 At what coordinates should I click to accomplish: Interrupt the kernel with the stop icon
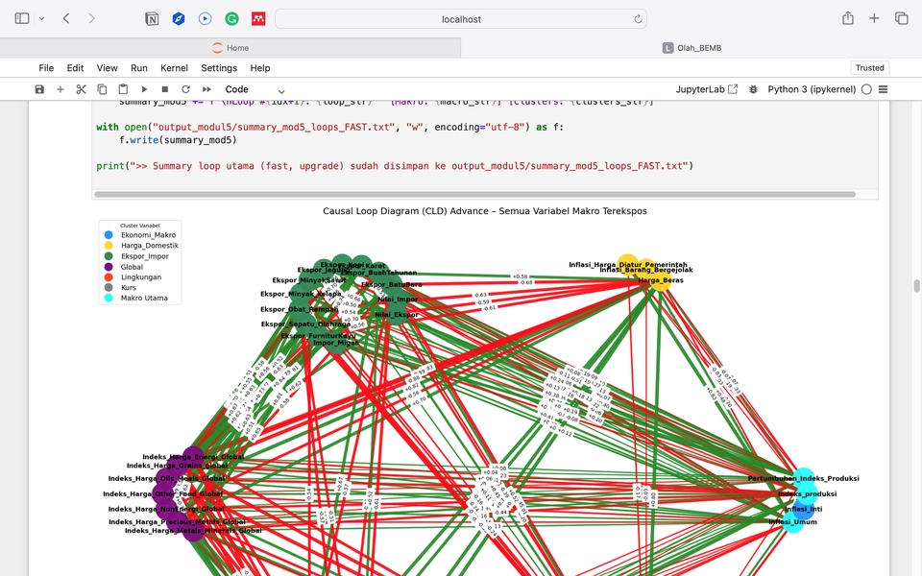[165, 89]
